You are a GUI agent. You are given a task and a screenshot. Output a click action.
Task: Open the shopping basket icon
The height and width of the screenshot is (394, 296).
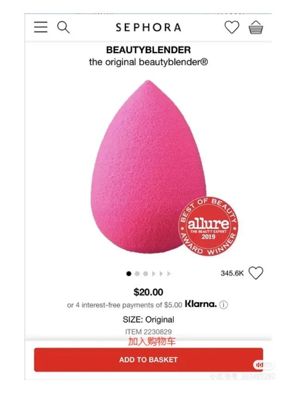pos(256,27)
